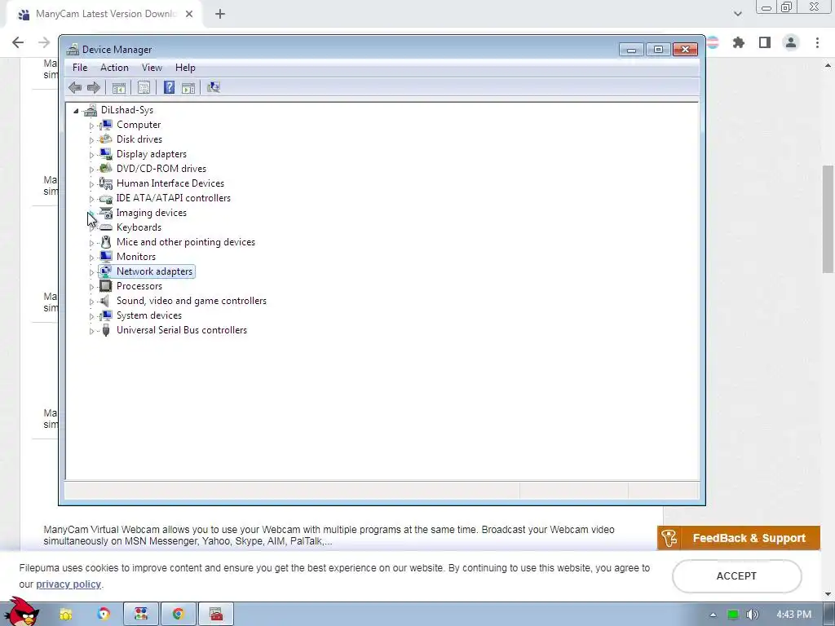
Task: Open the Help menu
Action: (x=185, y=68)
